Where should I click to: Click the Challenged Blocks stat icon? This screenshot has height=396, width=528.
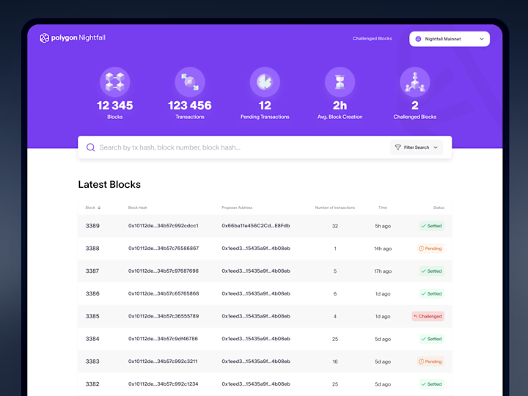coord(415,82)
